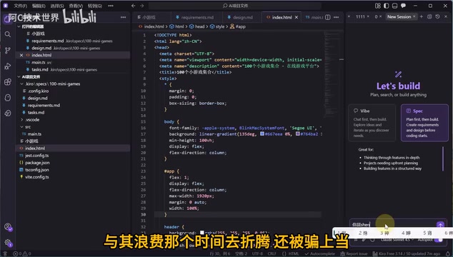453x257 pixels.
Task: Click Report Issue in status bar
Action: coord(354,254)
